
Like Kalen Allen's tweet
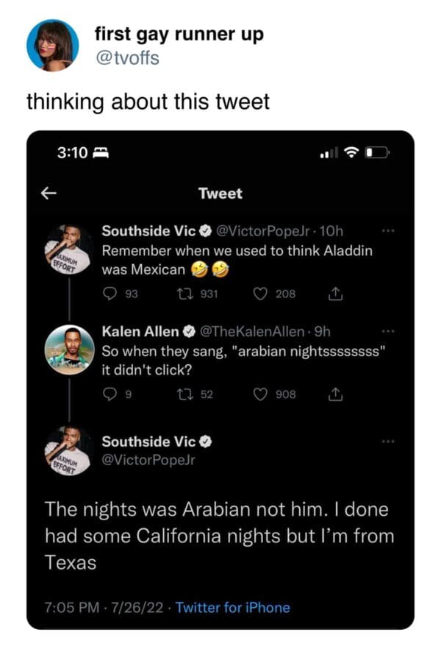[x=261, y=394]
